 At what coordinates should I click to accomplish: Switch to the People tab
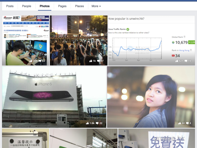[x=26, y=6]
